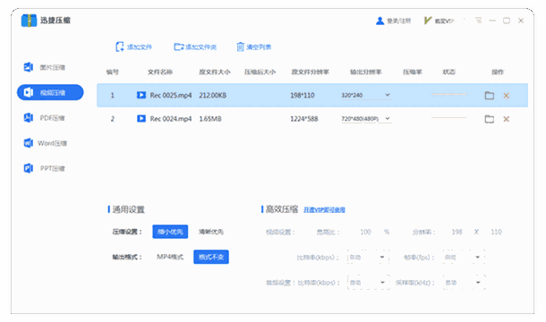
Task: Click the 1224*588 original resolution cell
Action: tap(304, 119)
